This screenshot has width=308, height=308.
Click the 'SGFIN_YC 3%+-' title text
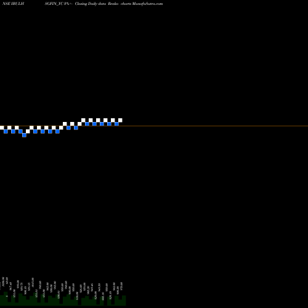(59, 4)
